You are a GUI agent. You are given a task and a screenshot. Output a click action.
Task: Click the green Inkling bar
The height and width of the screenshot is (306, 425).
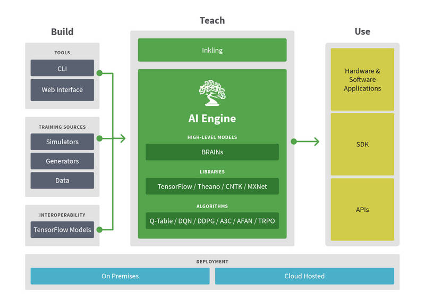pyautogui.click(x=212, y=50)
